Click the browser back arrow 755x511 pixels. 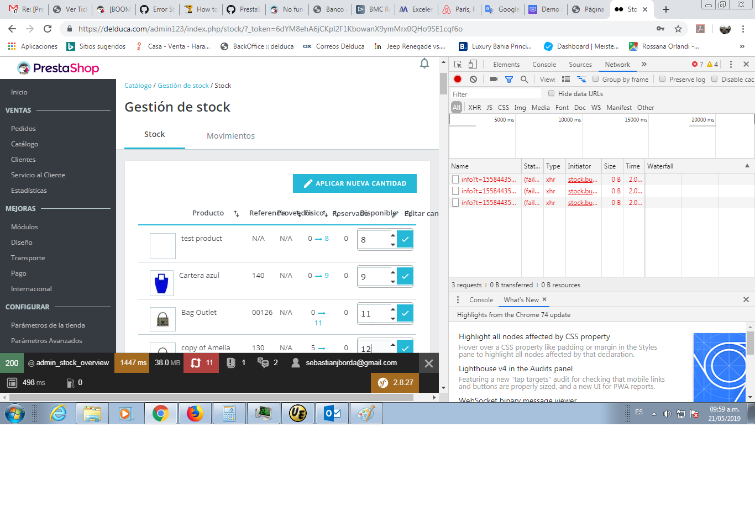tap(12, 29)
